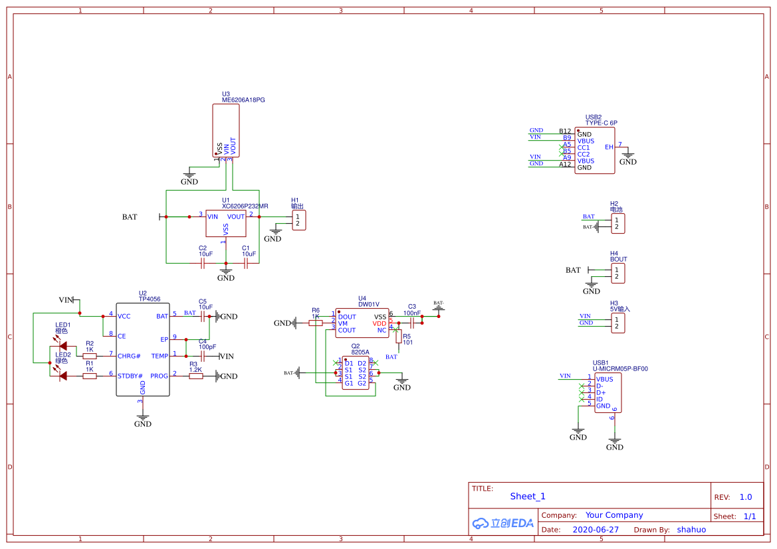Screen dimensions: 777x549
Task: Click the "CHRG#" pin label
Action: pyautogui.click(x=129, y=356)
